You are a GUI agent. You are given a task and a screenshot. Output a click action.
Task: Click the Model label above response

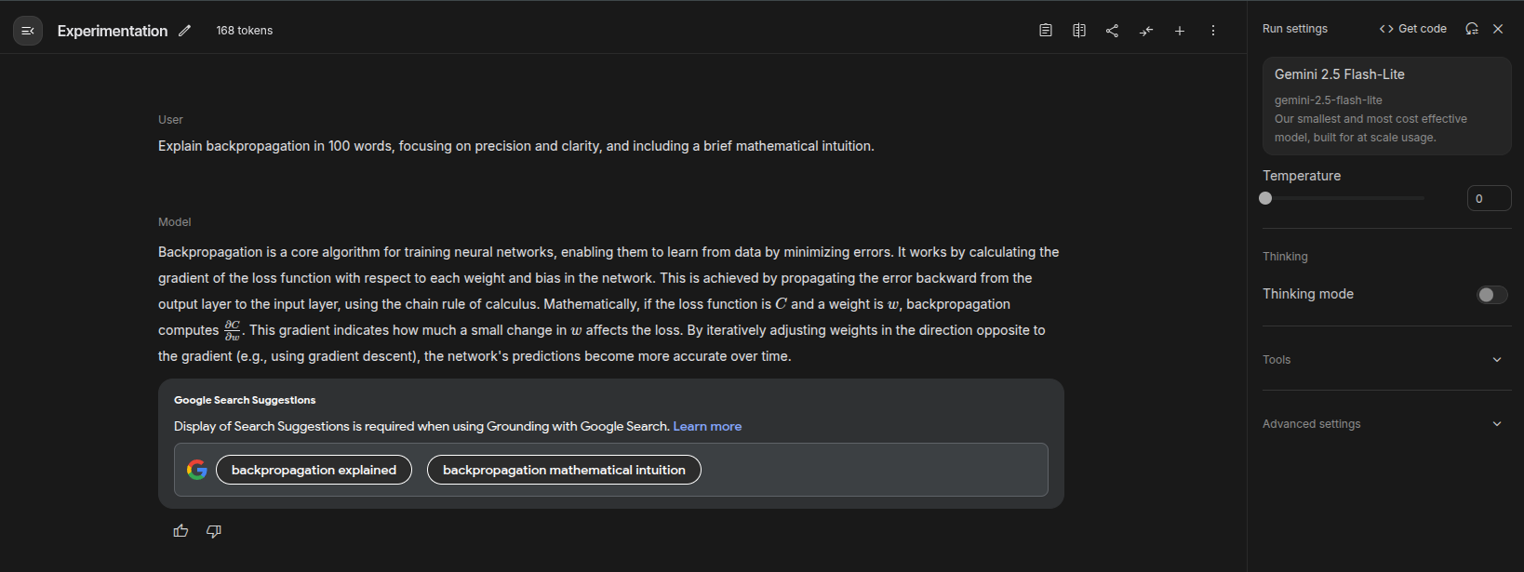coord(175,222)
